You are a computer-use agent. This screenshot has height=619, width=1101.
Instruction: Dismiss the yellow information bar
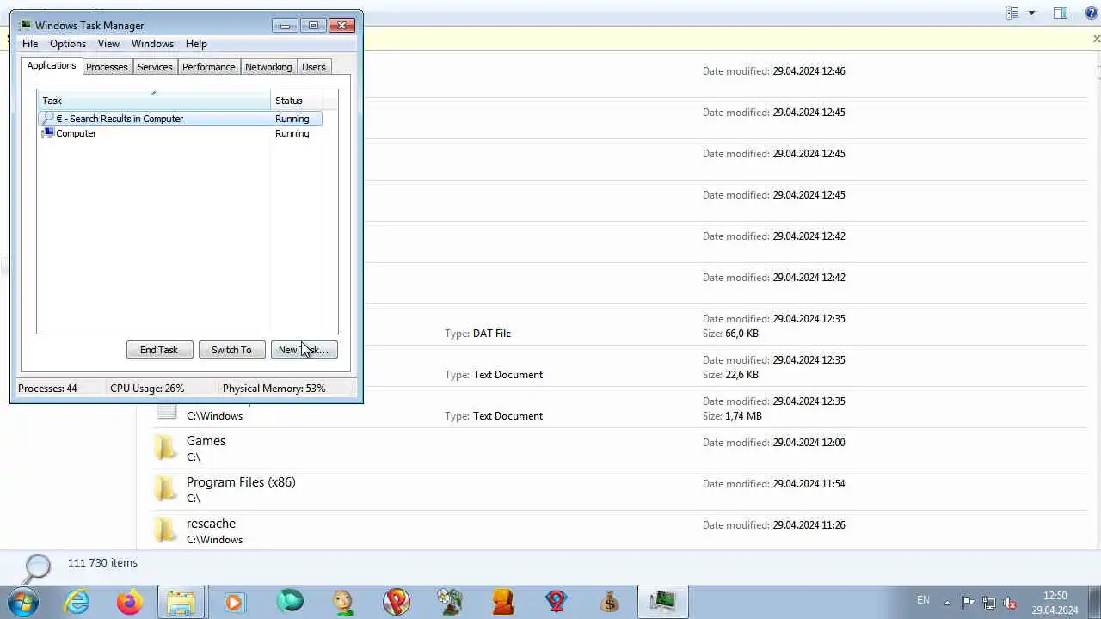point(1096,39)
